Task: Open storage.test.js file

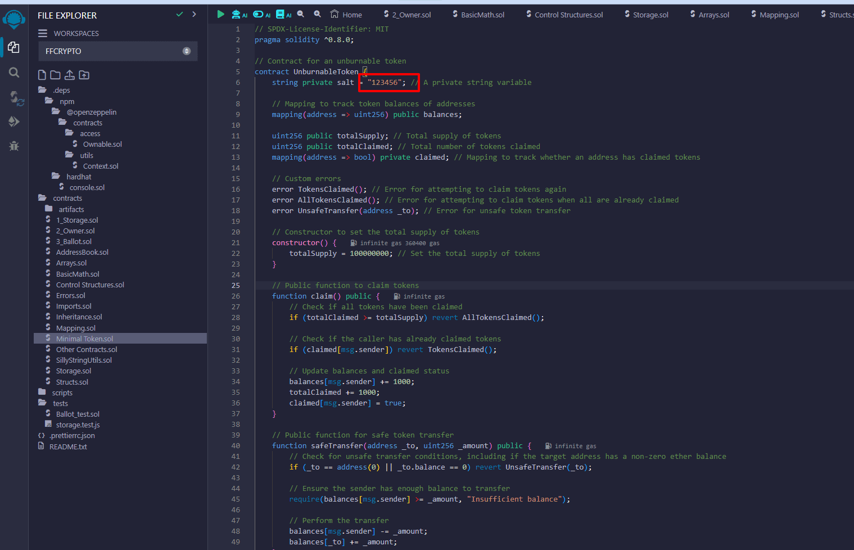Action: [x=73, y=425]
